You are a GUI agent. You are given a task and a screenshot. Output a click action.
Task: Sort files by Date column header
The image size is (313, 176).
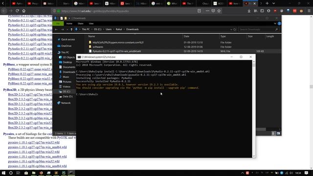[x=186, y=36]
